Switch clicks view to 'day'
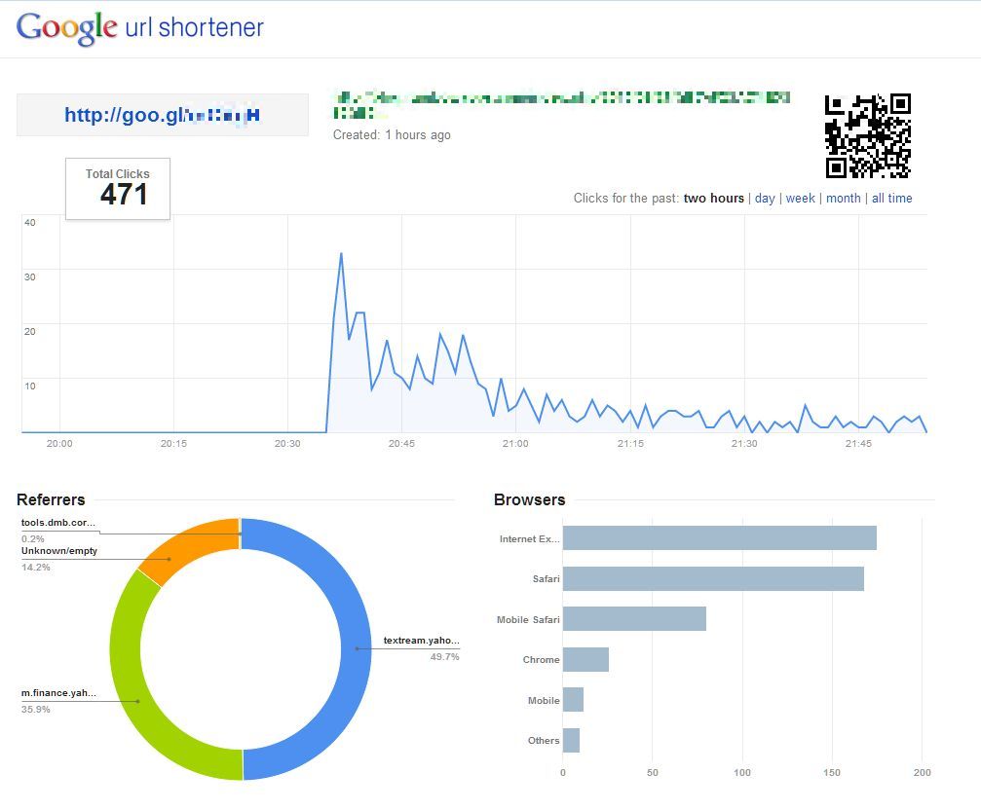981x810 pixels. tap(765, 199)
